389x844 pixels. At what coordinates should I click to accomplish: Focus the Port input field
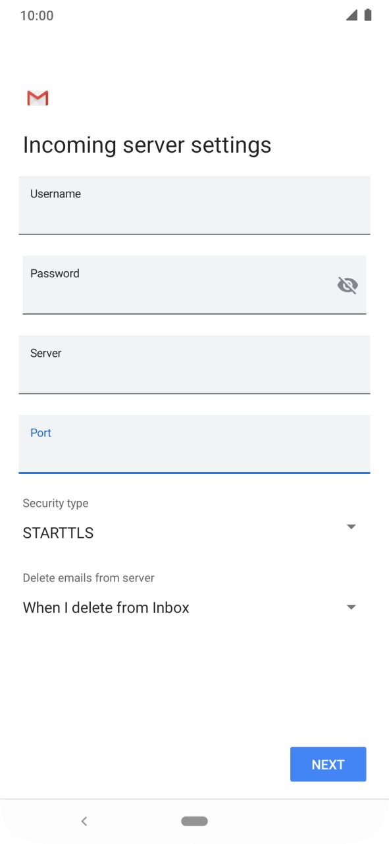click(194, 444)
